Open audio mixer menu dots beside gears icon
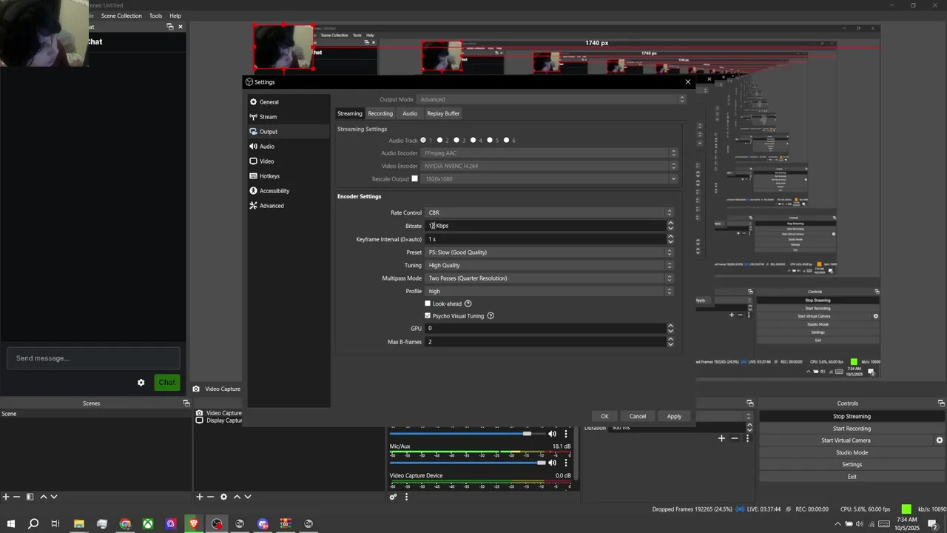This screenshot has width=947, height=533. click(x=406, y=497)
